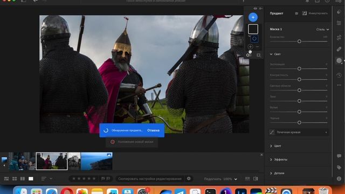Toggle the Инвертировать invert checkbox
Viewport: 345px width, 194px height.
pos(304,13)
